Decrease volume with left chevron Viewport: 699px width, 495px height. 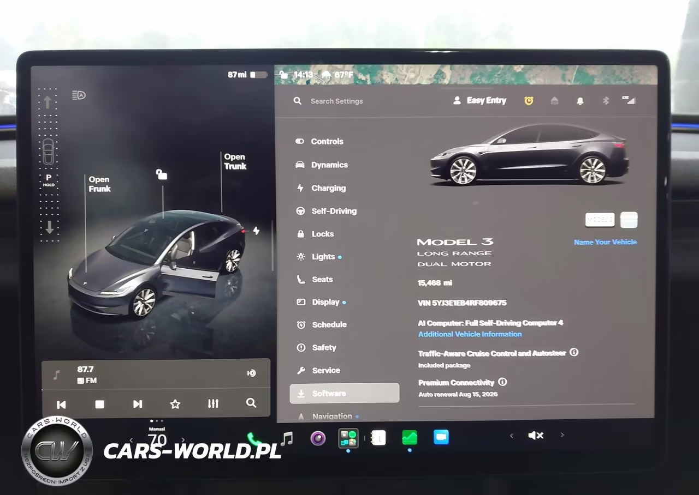coord(512,436)
